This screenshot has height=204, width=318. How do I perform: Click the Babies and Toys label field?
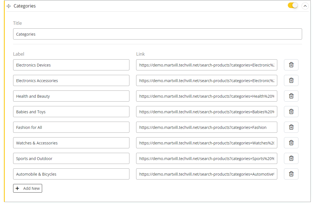(71, 112)
